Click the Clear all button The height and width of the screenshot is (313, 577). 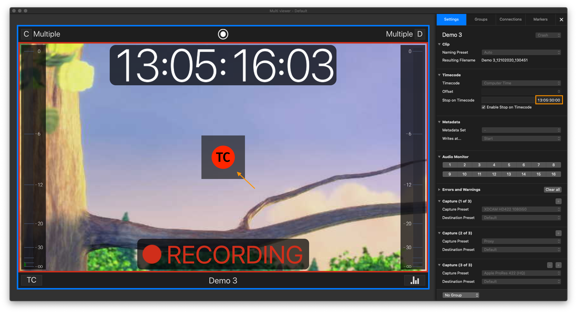point(553,190)
